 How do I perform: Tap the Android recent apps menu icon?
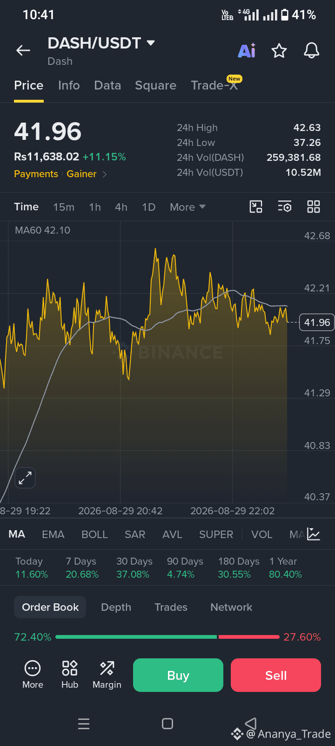coord(84,724)
